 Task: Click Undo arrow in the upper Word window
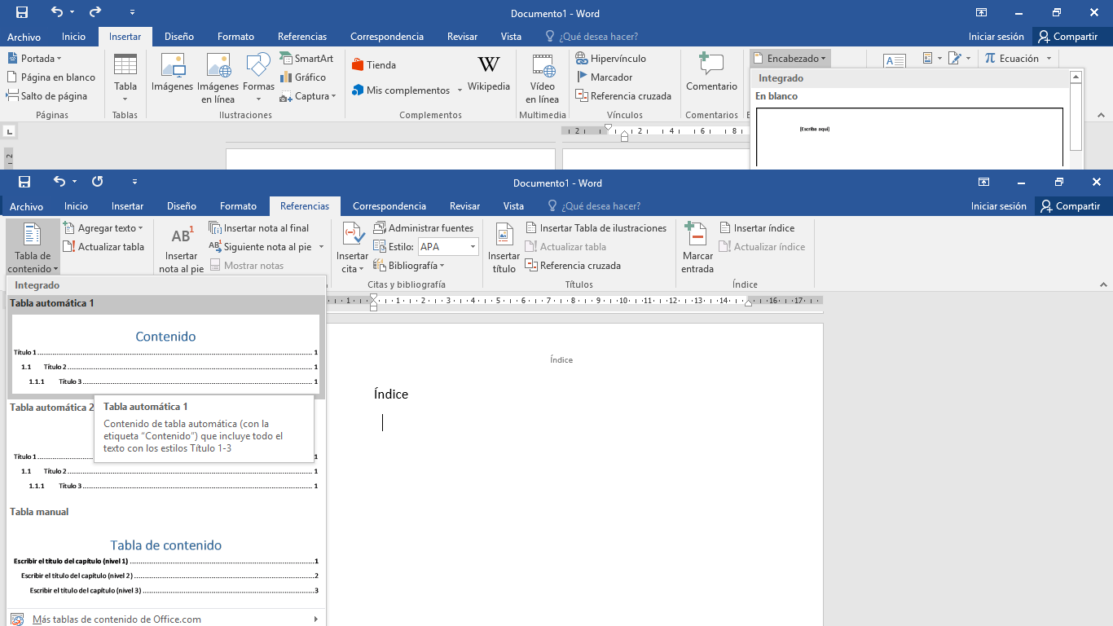pos(56,12)
